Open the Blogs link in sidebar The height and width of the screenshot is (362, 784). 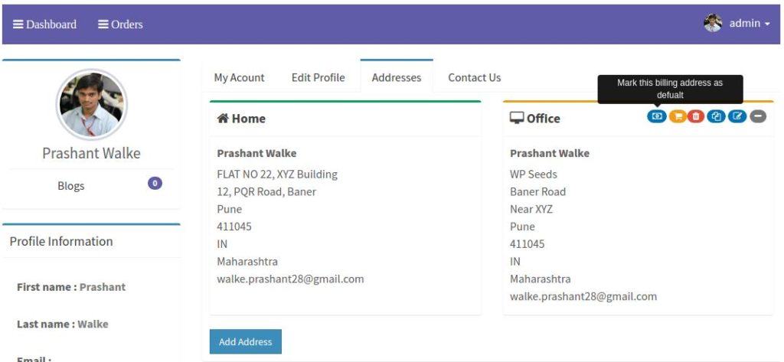click(71, 186)
